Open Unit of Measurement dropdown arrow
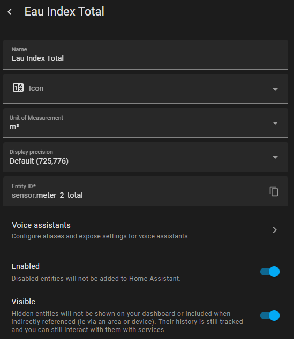Screen dimensions: 294x339 (x=275, y=123)
